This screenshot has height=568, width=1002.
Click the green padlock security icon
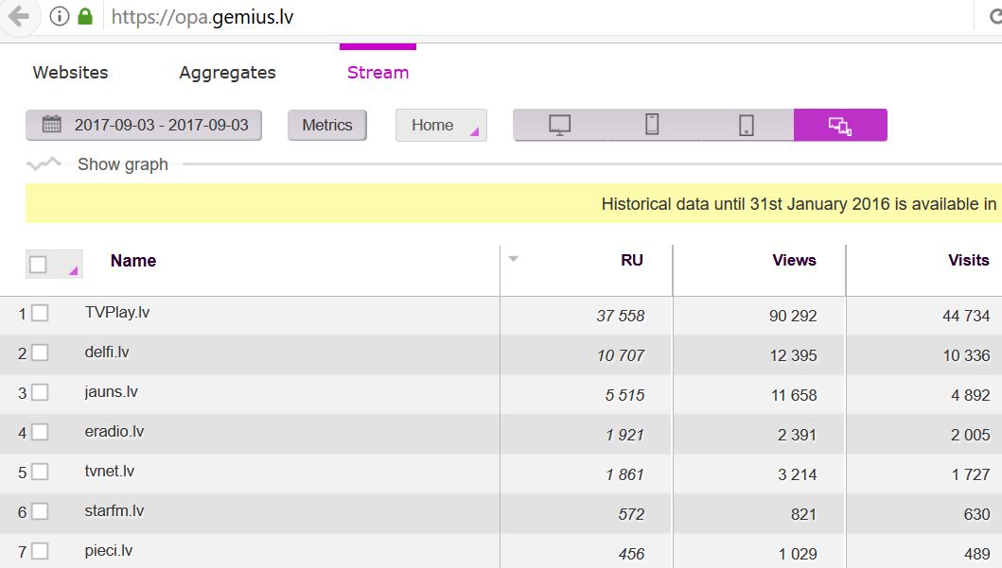(x=85, y=17)
